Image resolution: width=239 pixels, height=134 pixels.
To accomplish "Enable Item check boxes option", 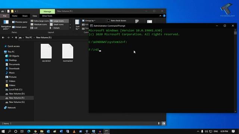I will (x=117, y=20).
